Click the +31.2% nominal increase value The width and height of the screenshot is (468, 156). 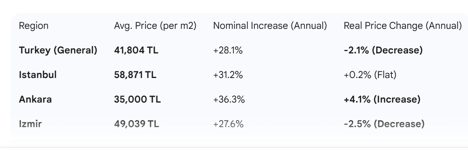(228, 75)
